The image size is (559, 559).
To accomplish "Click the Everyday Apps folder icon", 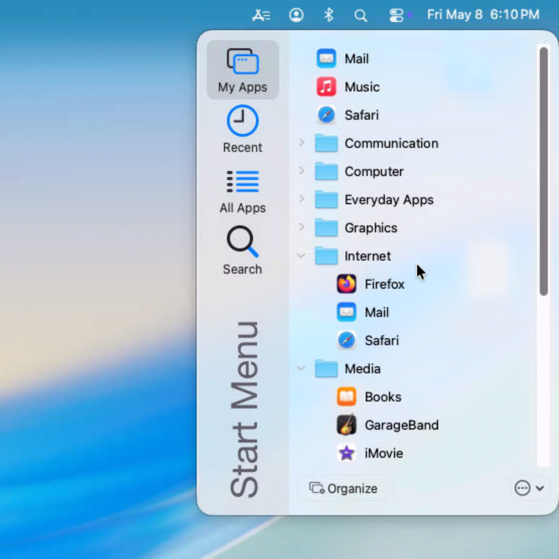I will pos(326,200).
